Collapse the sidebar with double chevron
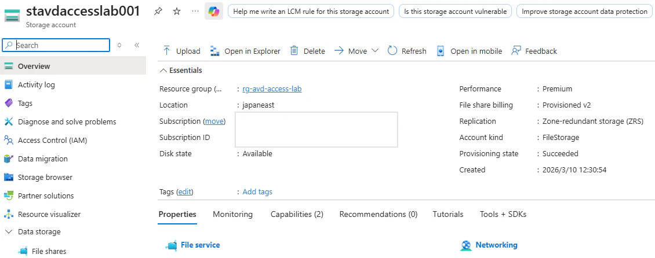The width and height of the screenshot is (655, 258). (137, 45)
